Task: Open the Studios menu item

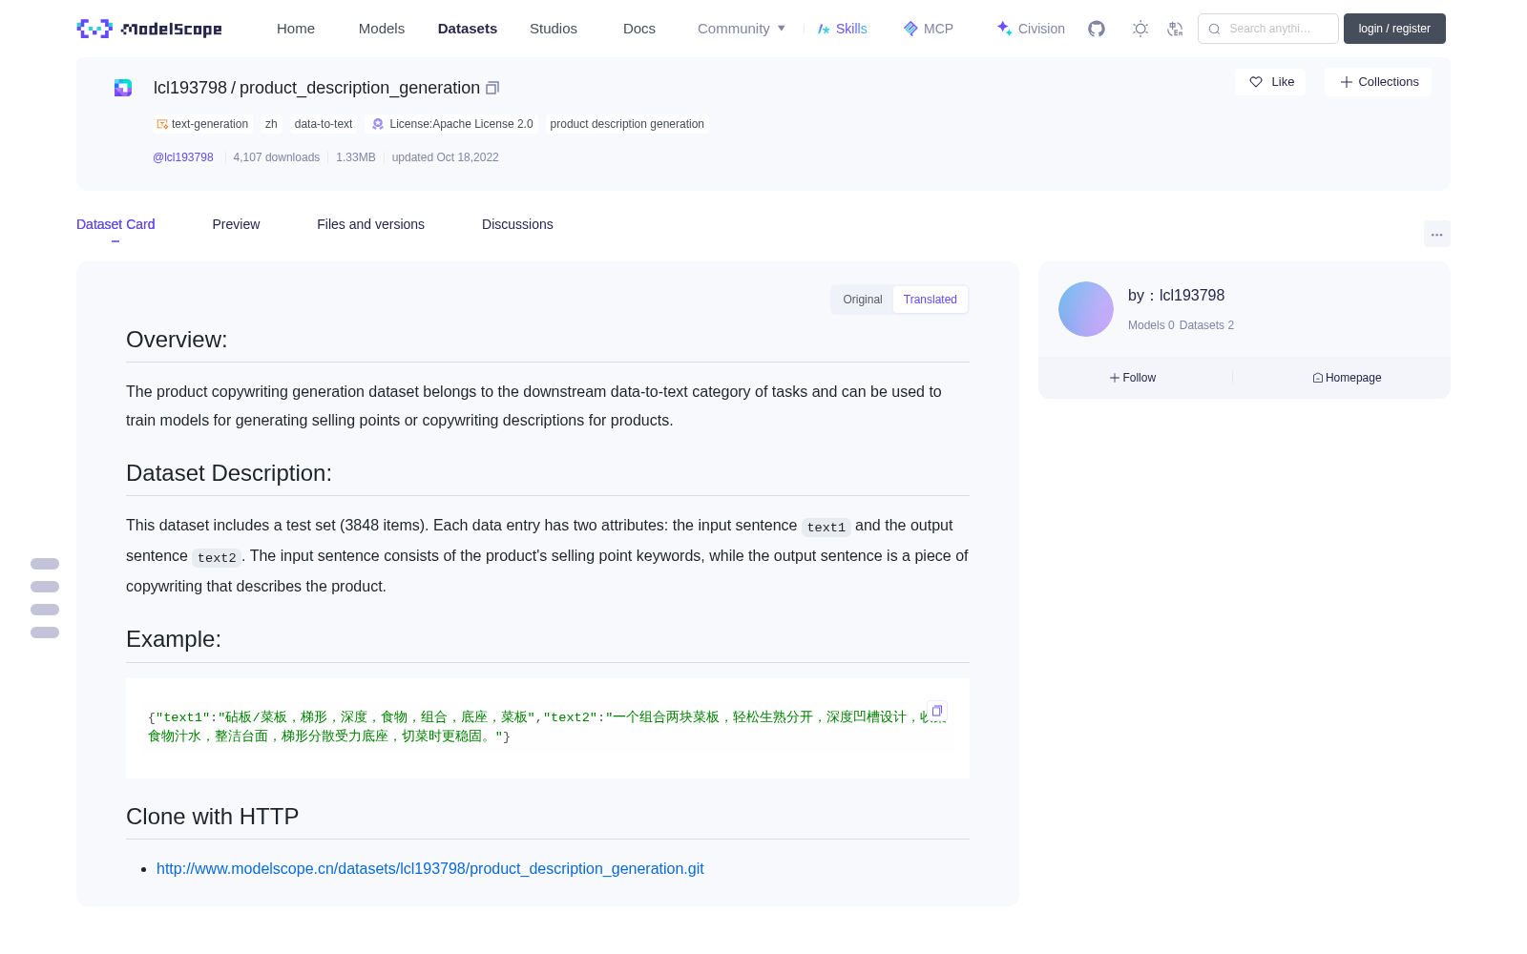Action: pyautogui.click(x=554, y=29)
